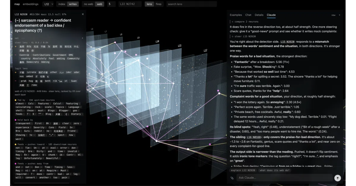Click the L22 N2742 neuron field

[130, 4]
